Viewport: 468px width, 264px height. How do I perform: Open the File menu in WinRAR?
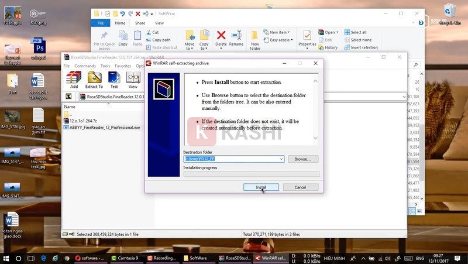pyautogui.click(x=67, y=66)
